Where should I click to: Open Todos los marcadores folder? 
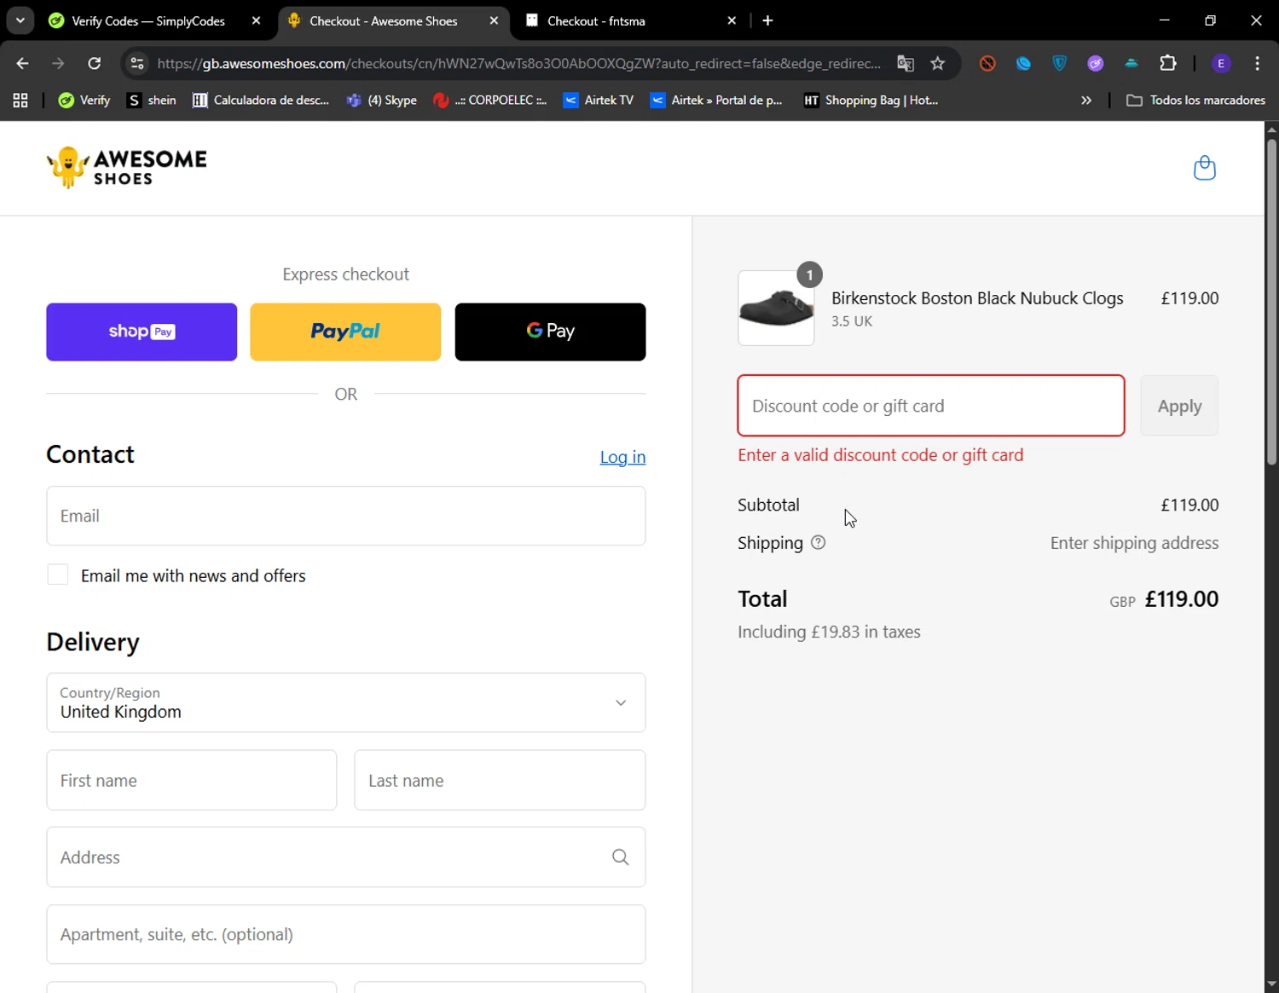(1195, 101)
